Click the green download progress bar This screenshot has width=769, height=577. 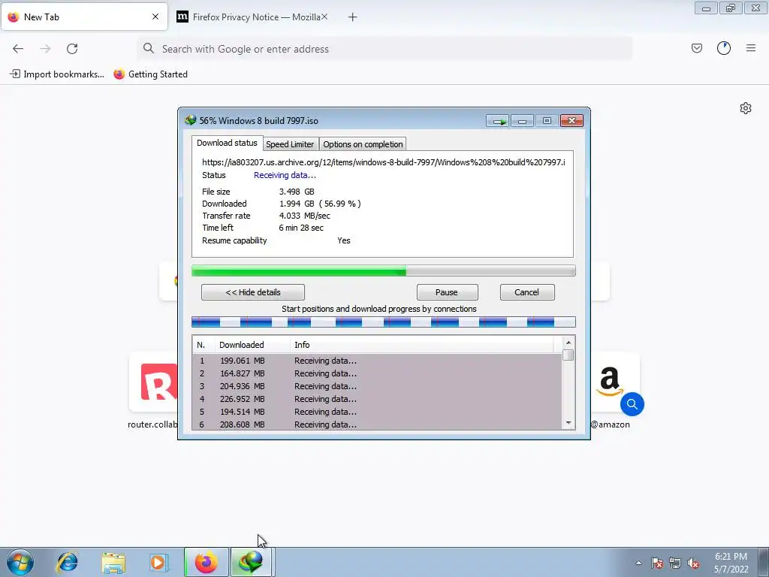[x=383, y=270]
